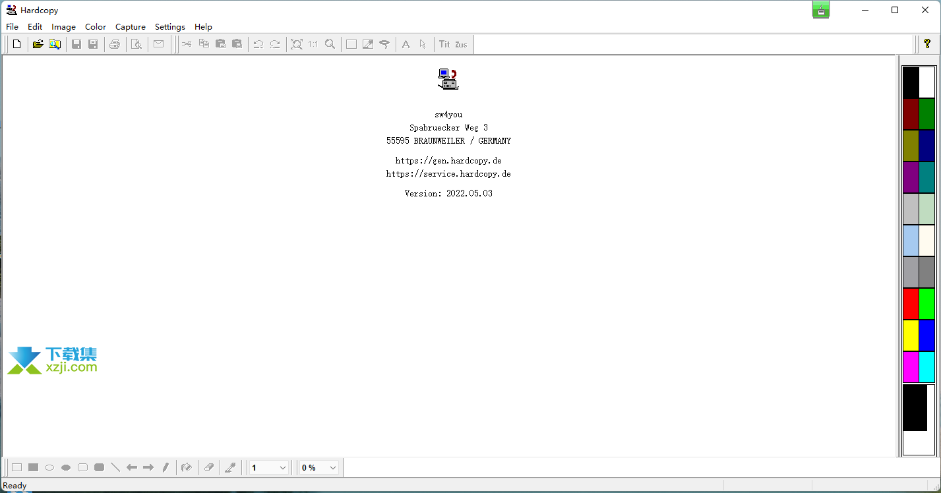Select the rectangle selection tool in top toolbar
This screenshot has width=941, height=493.
[351, 44]
